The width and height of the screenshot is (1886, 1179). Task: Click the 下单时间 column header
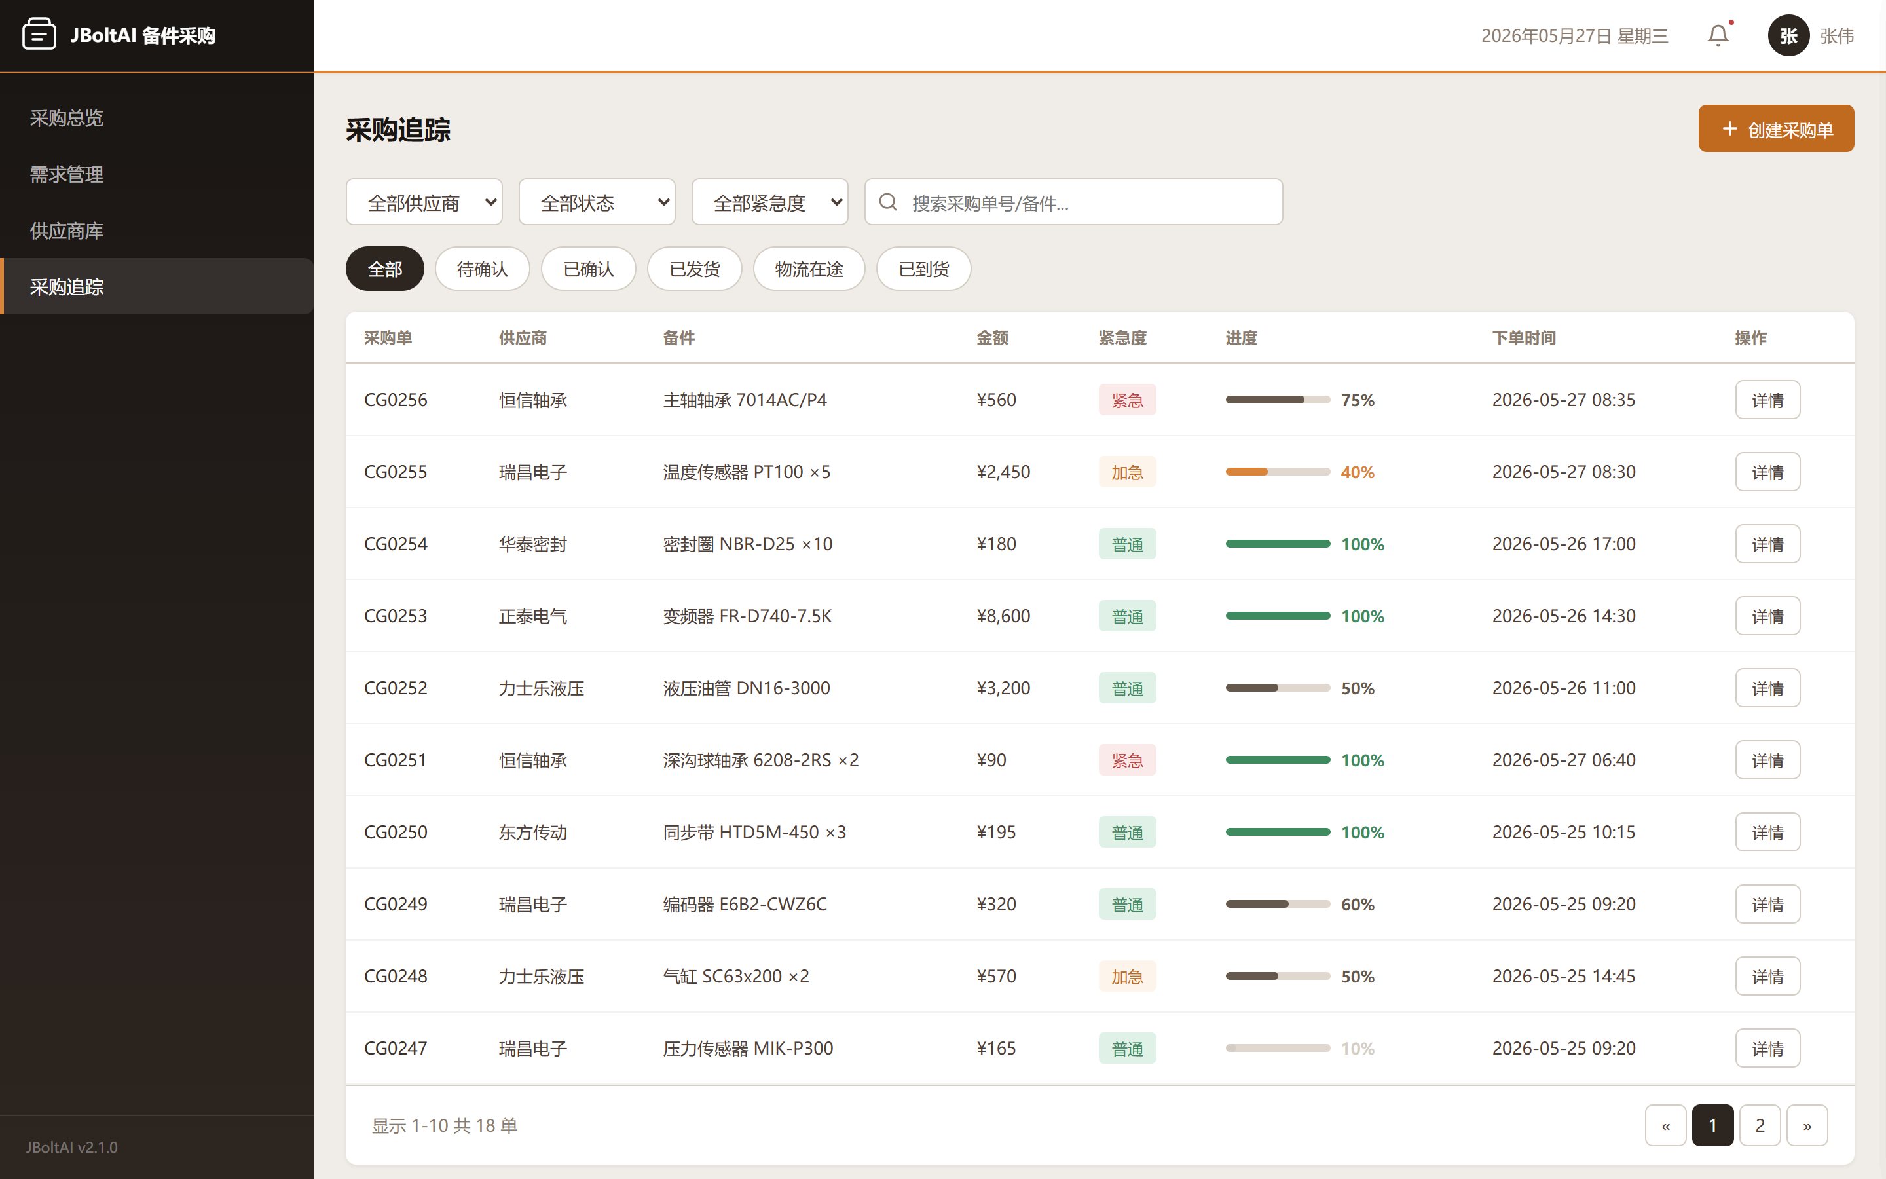point(1524,337)
